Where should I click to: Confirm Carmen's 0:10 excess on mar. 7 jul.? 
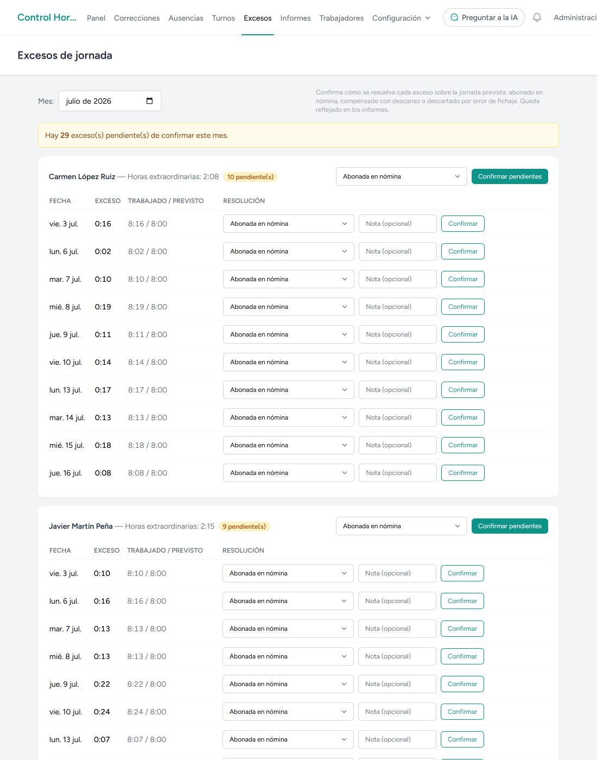tap(463, 279)
